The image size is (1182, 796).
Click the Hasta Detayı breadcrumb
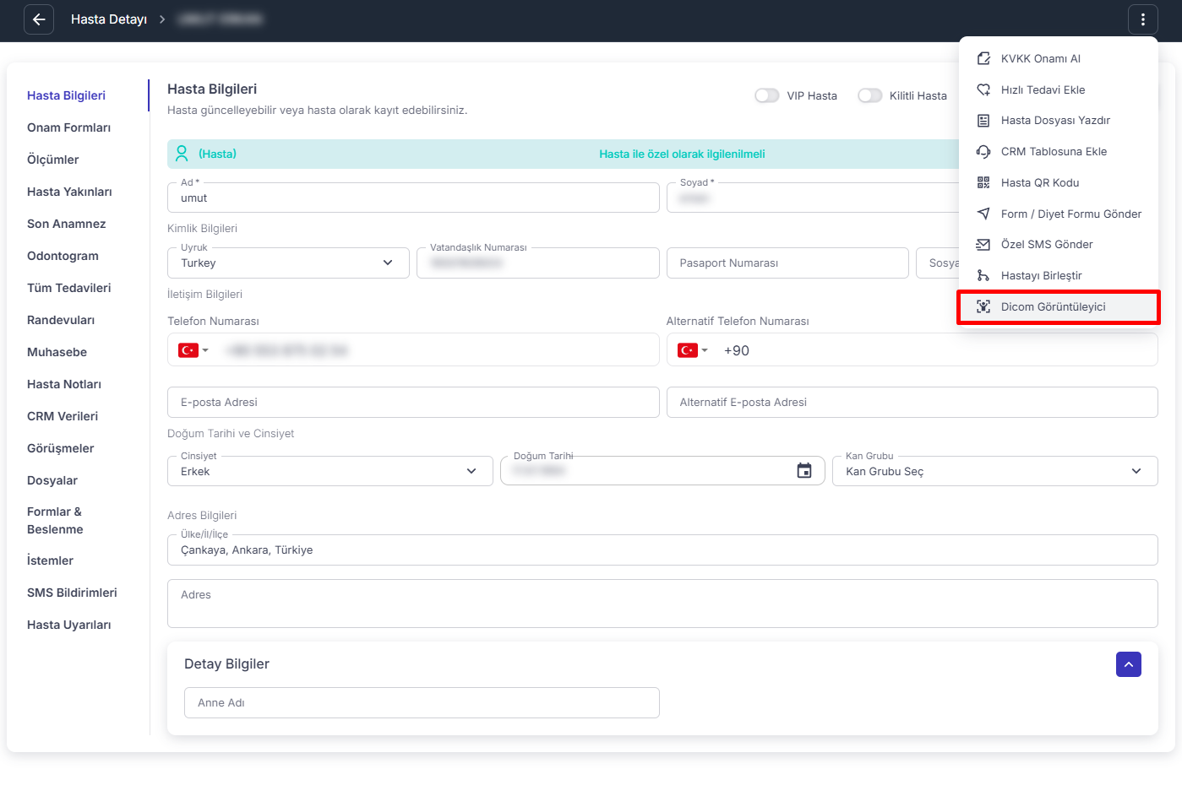pyautogui.click(x=109, y=19)
